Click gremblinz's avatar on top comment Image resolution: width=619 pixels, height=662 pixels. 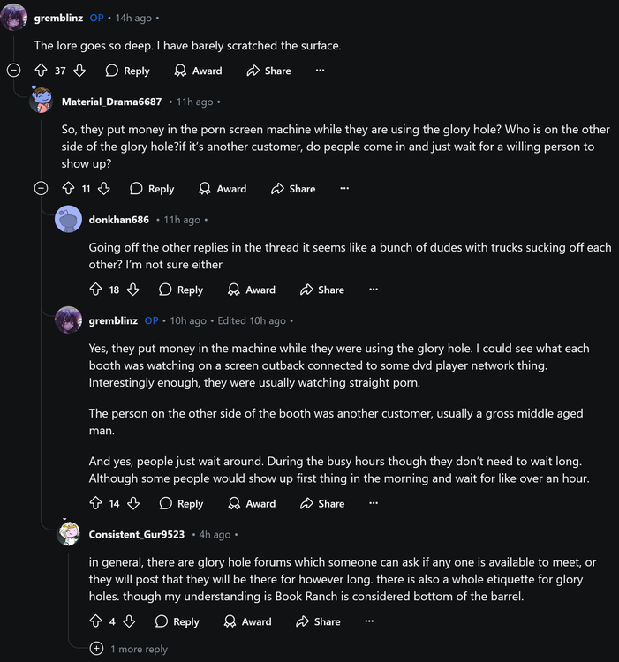click(x=14, y=18)
